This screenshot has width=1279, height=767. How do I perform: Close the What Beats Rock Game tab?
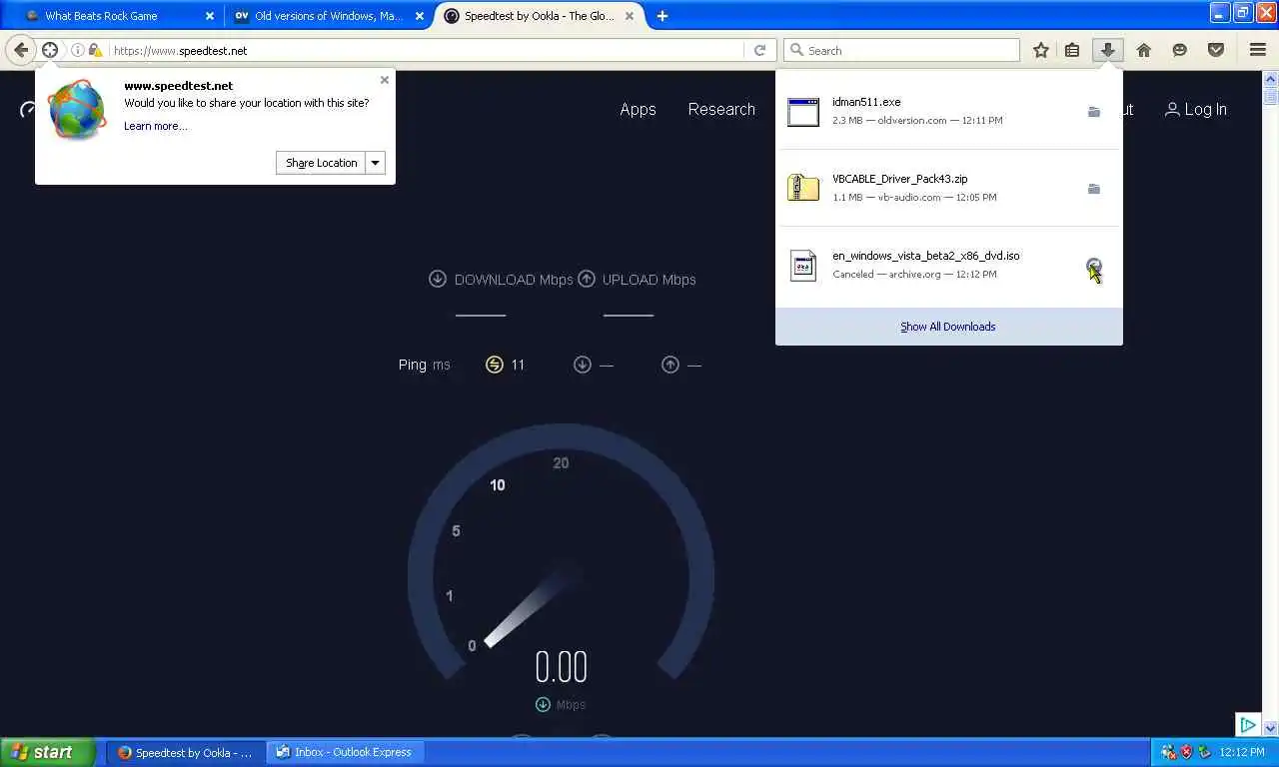tap(210, 16)
